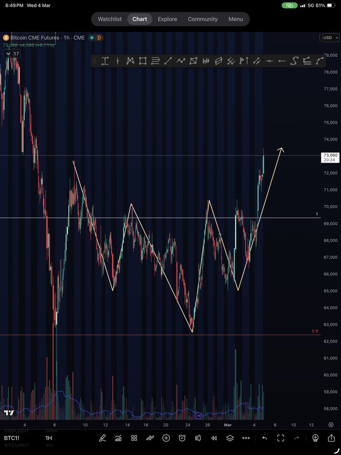Click the 73,060 +4,595 (+6.71%) price readout

pos(29,45)
